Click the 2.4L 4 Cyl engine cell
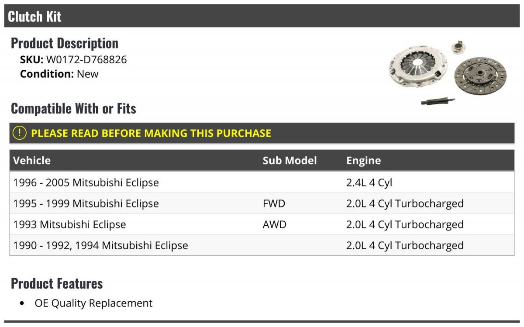This screenshot has height=327, width=524. coord(369,182)
